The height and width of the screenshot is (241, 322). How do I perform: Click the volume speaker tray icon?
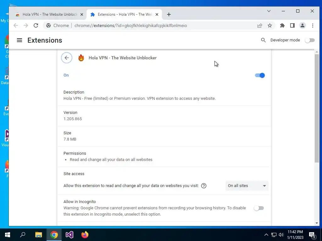[x=281, y=235]
